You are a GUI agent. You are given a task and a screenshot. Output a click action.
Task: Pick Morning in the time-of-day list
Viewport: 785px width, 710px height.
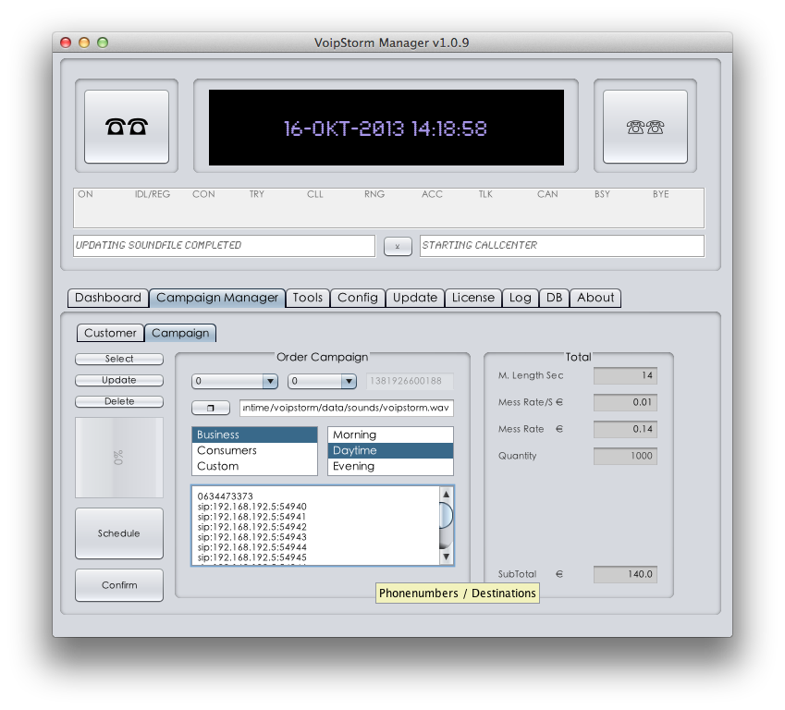pos(390,435)
